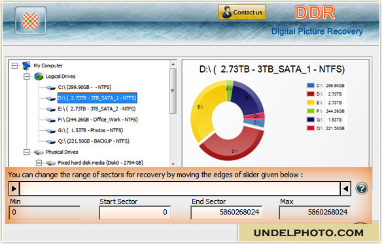The image size is (382, 244).
Task: Click the Max value field
Action: (x=315, y=213)
